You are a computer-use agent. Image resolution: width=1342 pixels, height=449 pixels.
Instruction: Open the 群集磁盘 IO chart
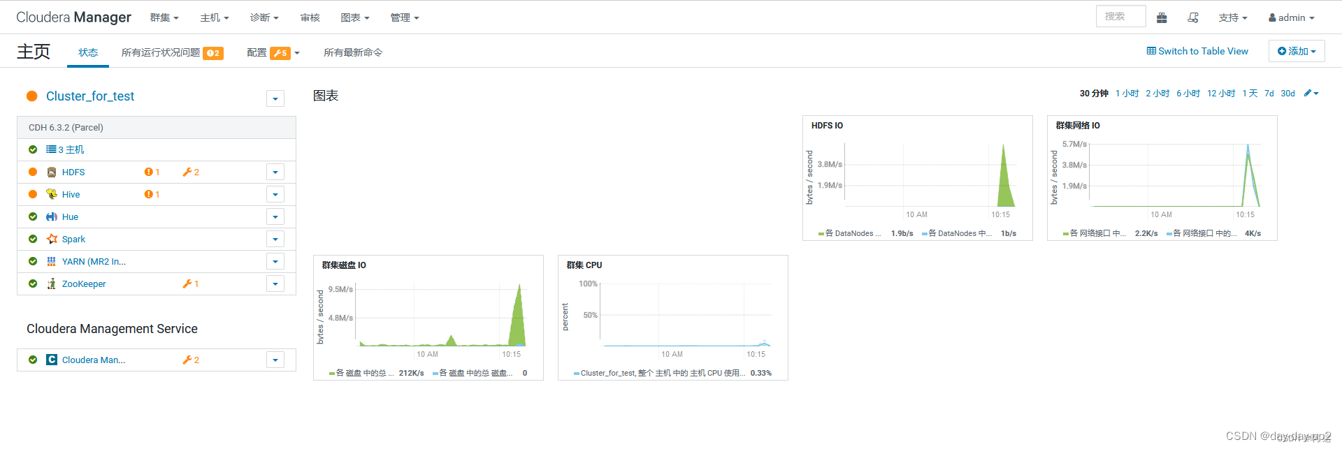tap(428, 318)
